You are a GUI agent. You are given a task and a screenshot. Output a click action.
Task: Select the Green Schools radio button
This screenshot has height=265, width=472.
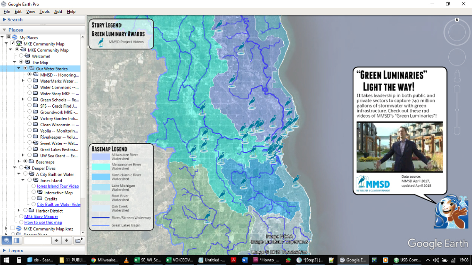[29, 99]
